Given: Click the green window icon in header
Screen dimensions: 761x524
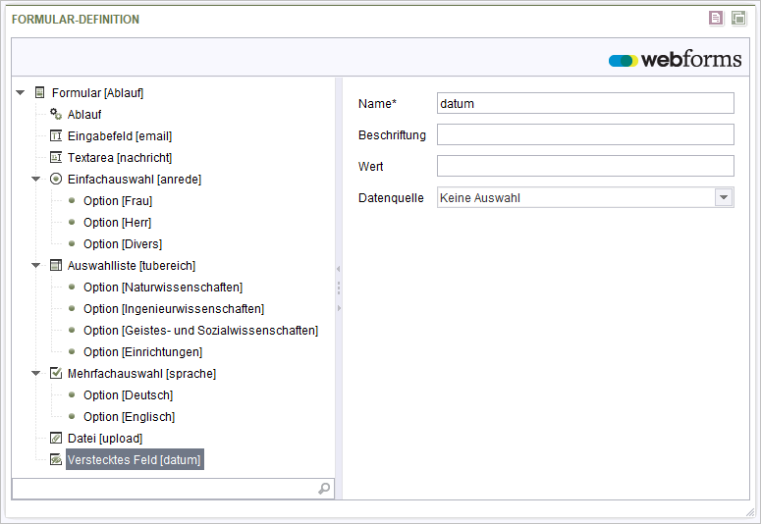Looking at the screenshot, I should pos(738,19).
